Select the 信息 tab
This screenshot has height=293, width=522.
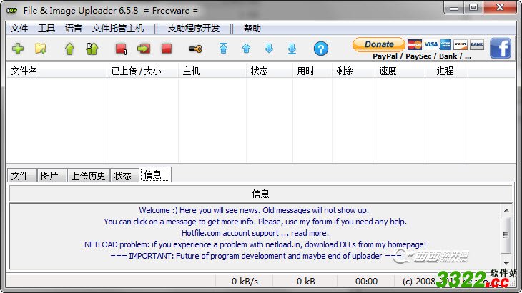pos(155,174)
